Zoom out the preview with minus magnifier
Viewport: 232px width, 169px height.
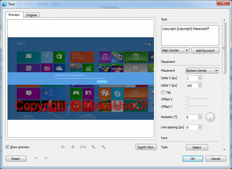[x=104, y=147]
